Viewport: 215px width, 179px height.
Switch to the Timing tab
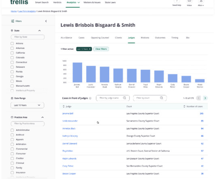[175, 38]
